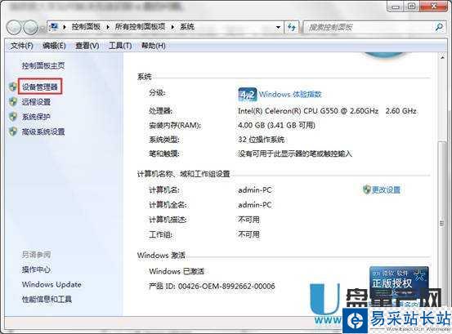Screen dimensions: 452x334
Task: Expand arrow after computer icon in breadcrumb
Action: [x=65, y=27]
